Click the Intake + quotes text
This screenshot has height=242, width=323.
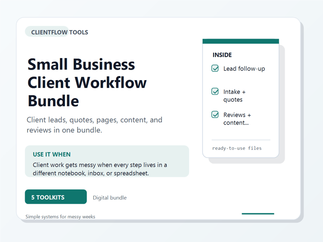coord(234,96)
